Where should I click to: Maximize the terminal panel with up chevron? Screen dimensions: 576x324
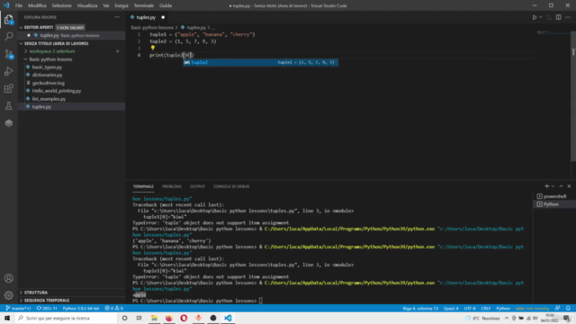click(x=561, y=186)
